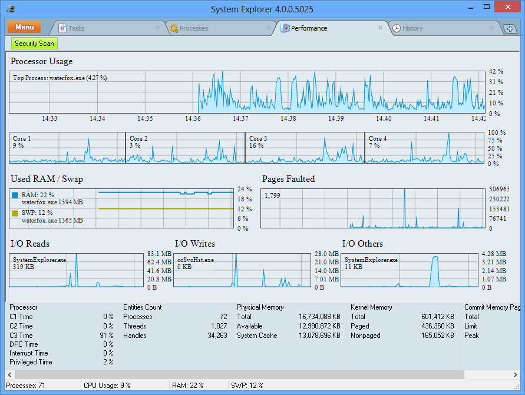Open the orange Menu dropdown
The image size is (525, 395).
pyautogui.click(x=24, y=28)
